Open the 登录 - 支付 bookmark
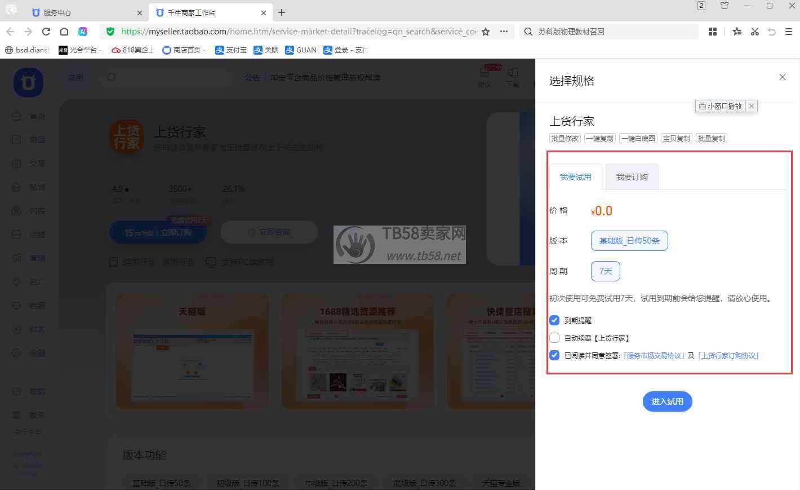Image resolution: width=800 pixels, height=490 pixels. (x=346, y=50)
